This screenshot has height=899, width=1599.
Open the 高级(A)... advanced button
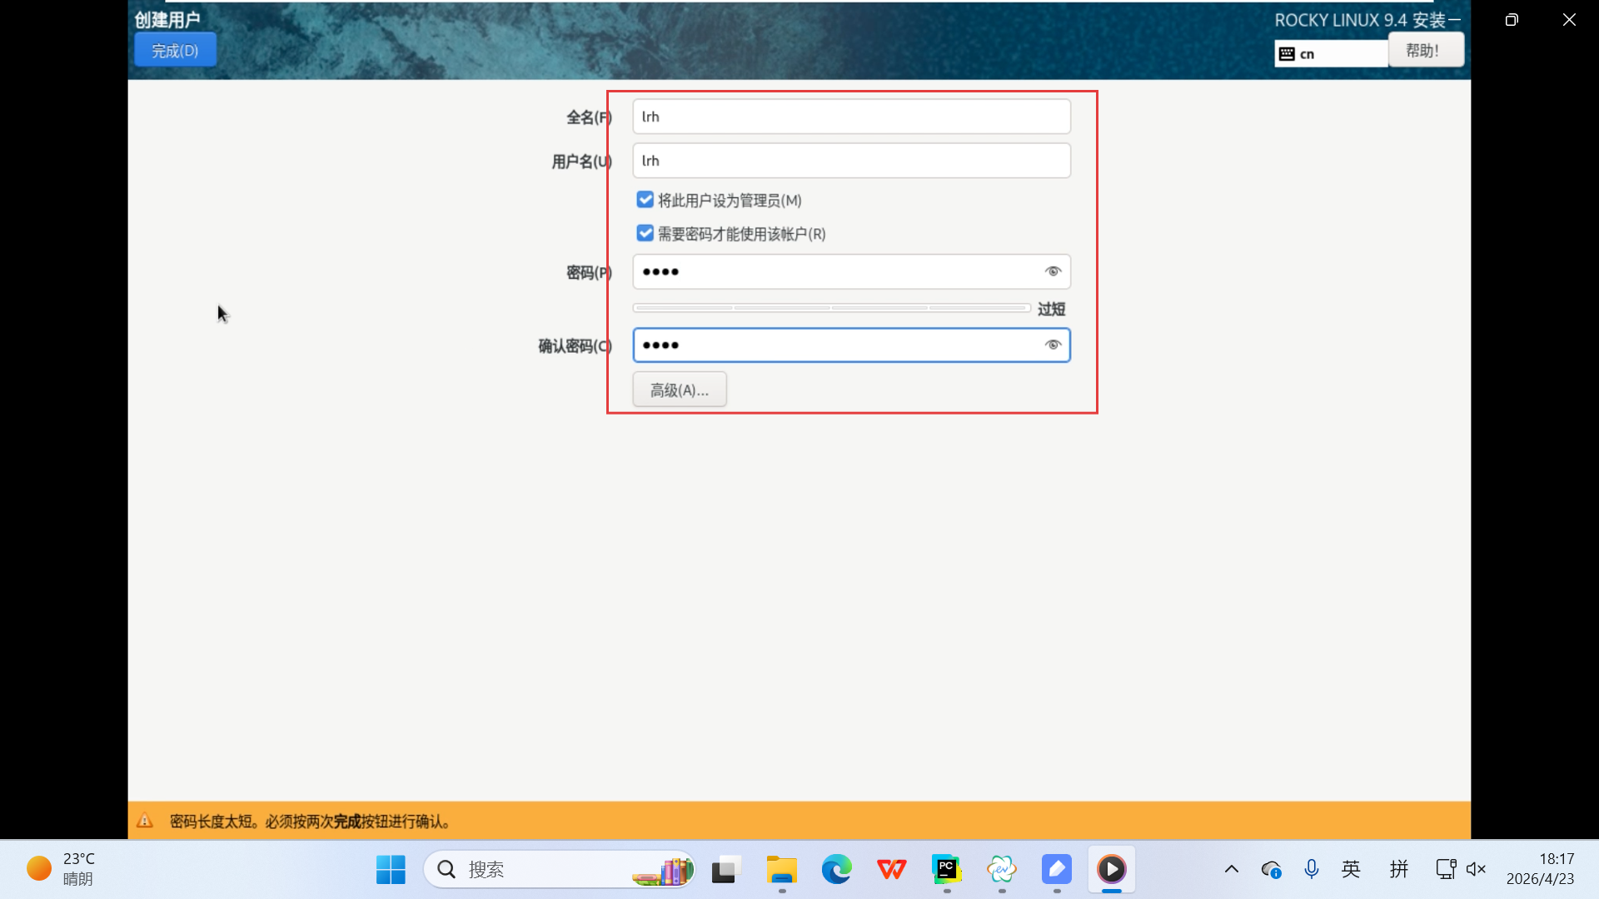[679, 390]
